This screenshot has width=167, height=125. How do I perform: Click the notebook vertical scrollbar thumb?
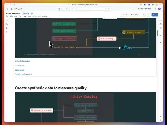point(157,33)
